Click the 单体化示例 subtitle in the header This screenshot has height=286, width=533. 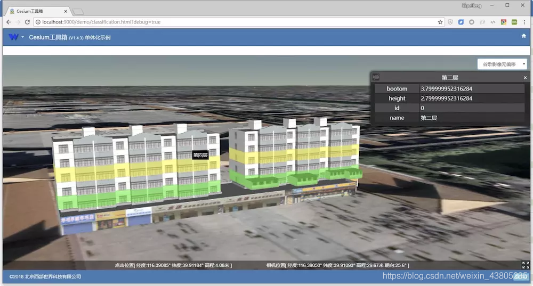[98, 38]
